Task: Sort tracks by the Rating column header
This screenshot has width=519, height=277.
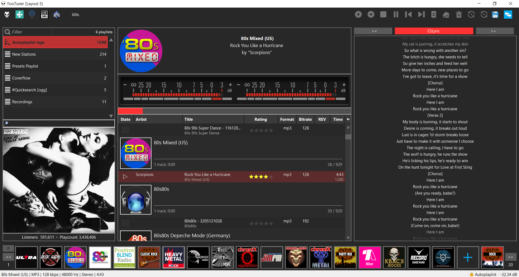Action: pyautogui.click(x=260, y=119)
